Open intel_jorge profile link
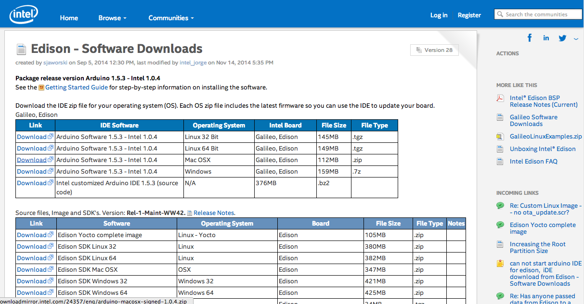The width and height of the screenshot is (584, 304). 193,63
